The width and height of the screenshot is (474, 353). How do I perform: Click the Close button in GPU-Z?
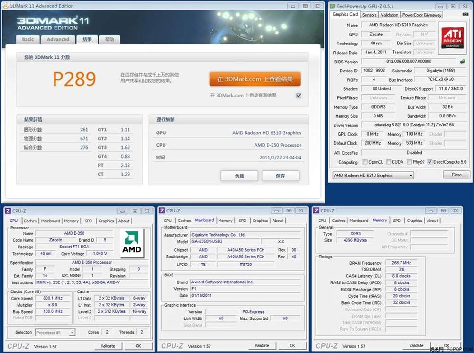(456, 175)
